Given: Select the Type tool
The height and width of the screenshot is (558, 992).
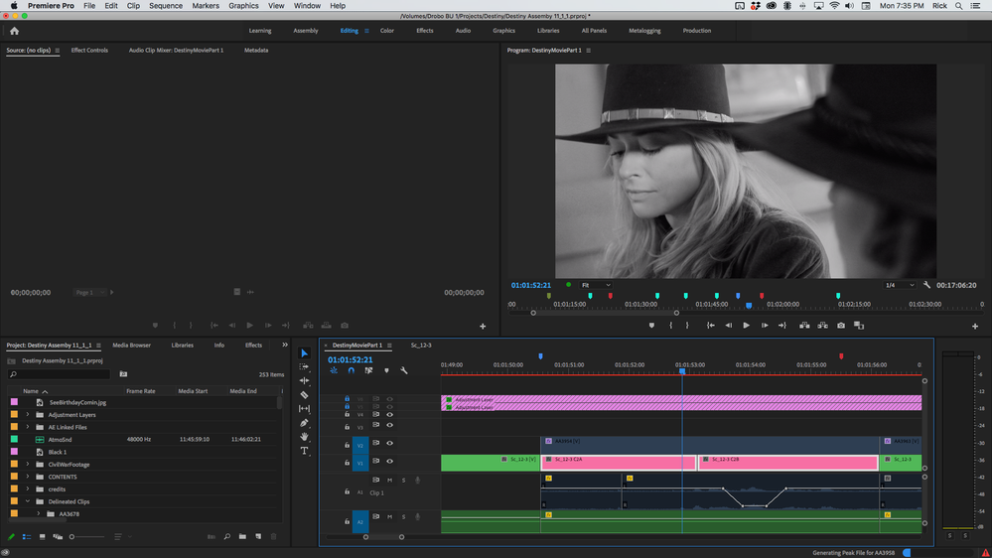Looking at the screenshot, I should [x=305, y=451].
